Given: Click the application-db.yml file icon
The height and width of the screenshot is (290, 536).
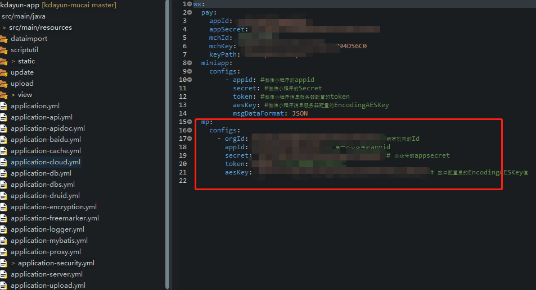Looking at the screenshot, I should pos(3,173).
